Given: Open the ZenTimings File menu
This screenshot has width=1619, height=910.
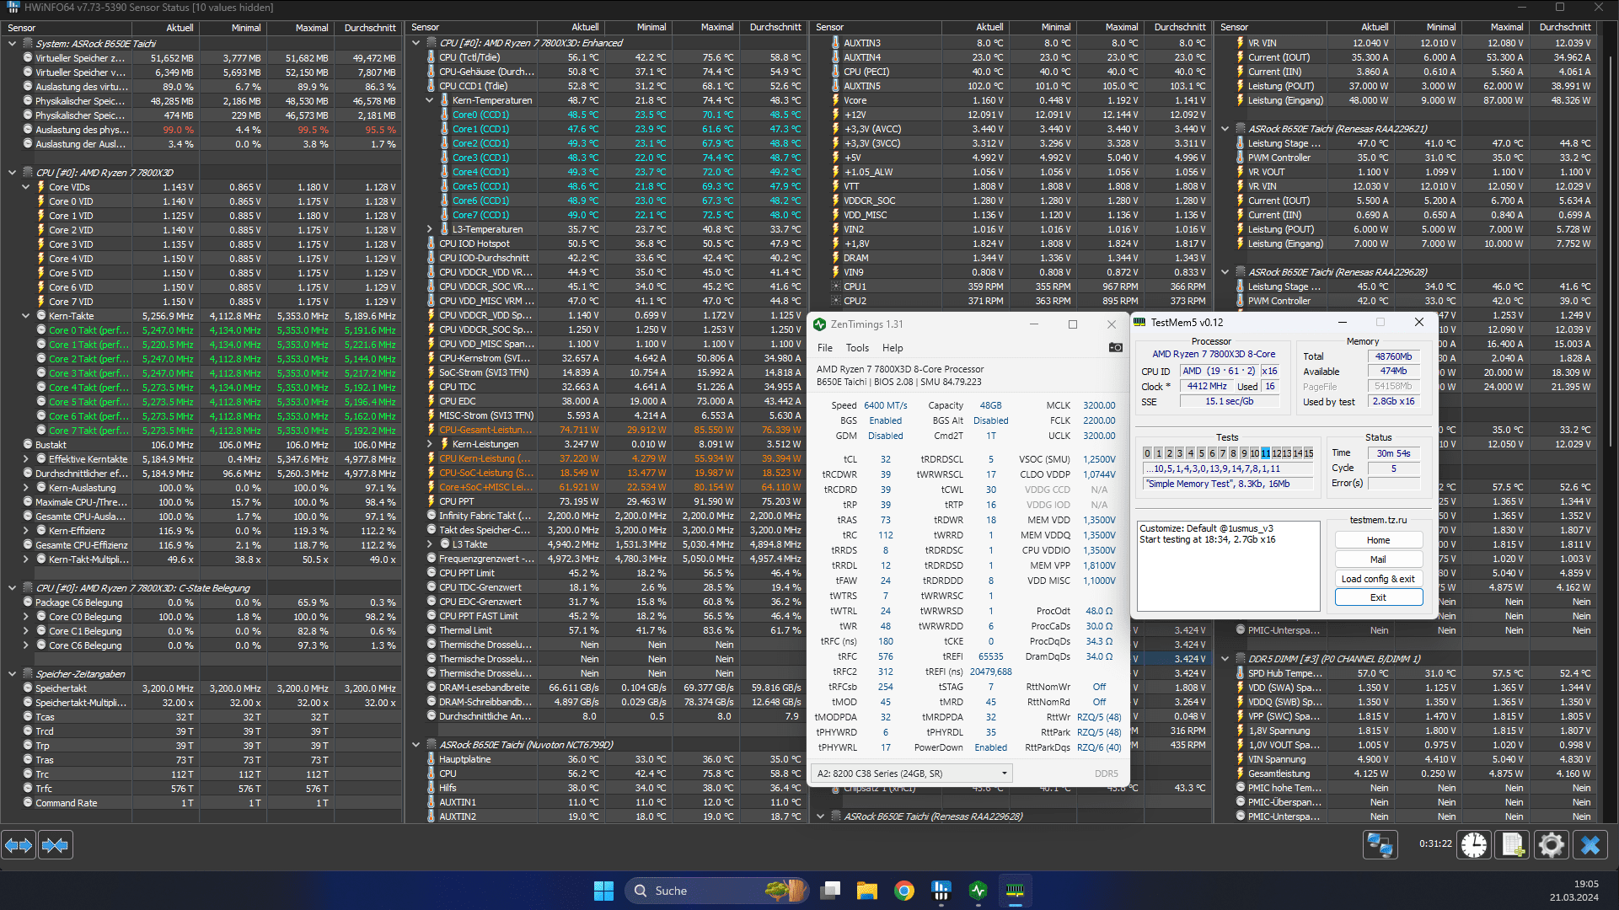Looking at the screenshot, I should tap(824, 348).
